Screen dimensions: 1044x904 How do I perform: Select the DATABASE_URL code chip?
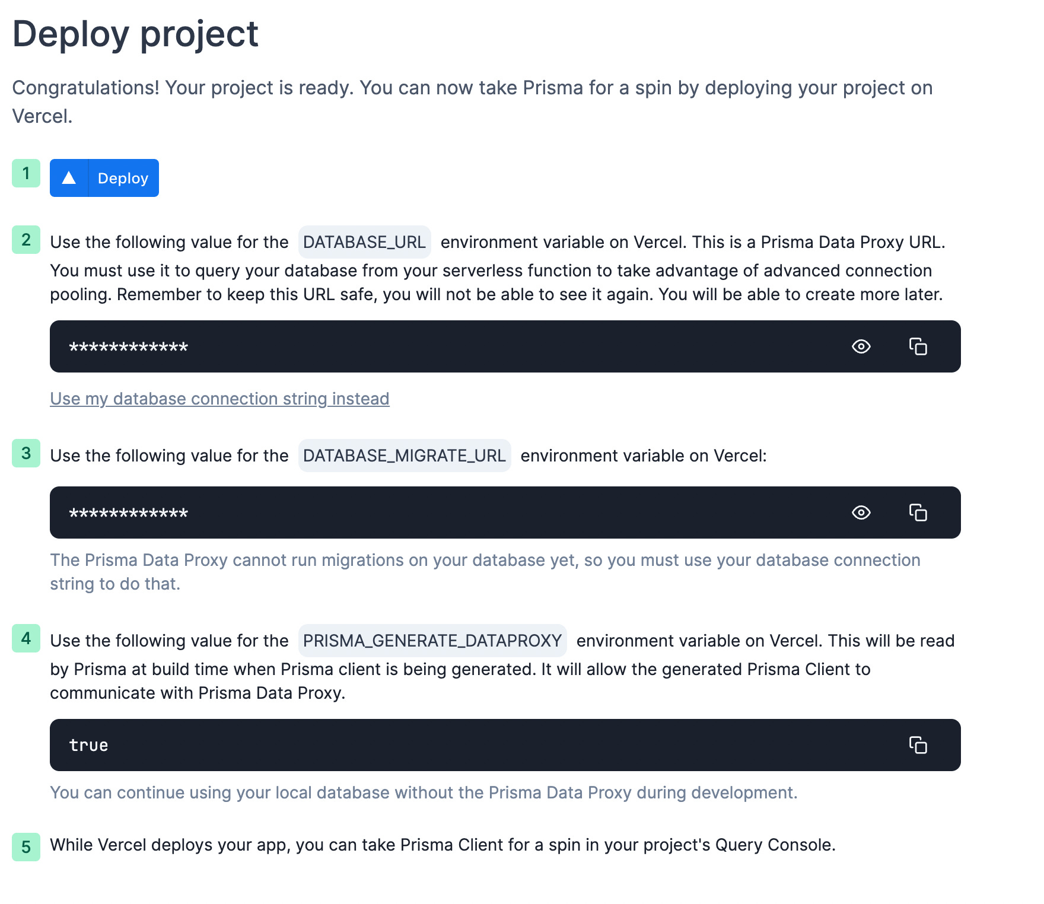click(364, 241)
